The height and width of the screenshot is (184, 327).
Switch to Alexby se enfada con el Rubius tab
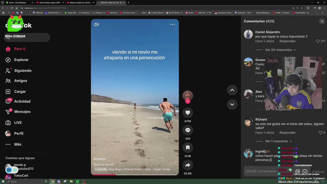(80, 3)
